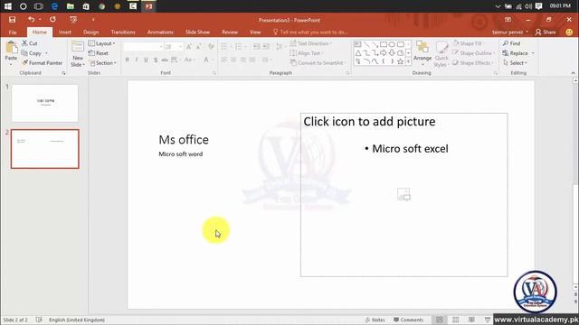Open the Review tab

click(x=230, y=32)
